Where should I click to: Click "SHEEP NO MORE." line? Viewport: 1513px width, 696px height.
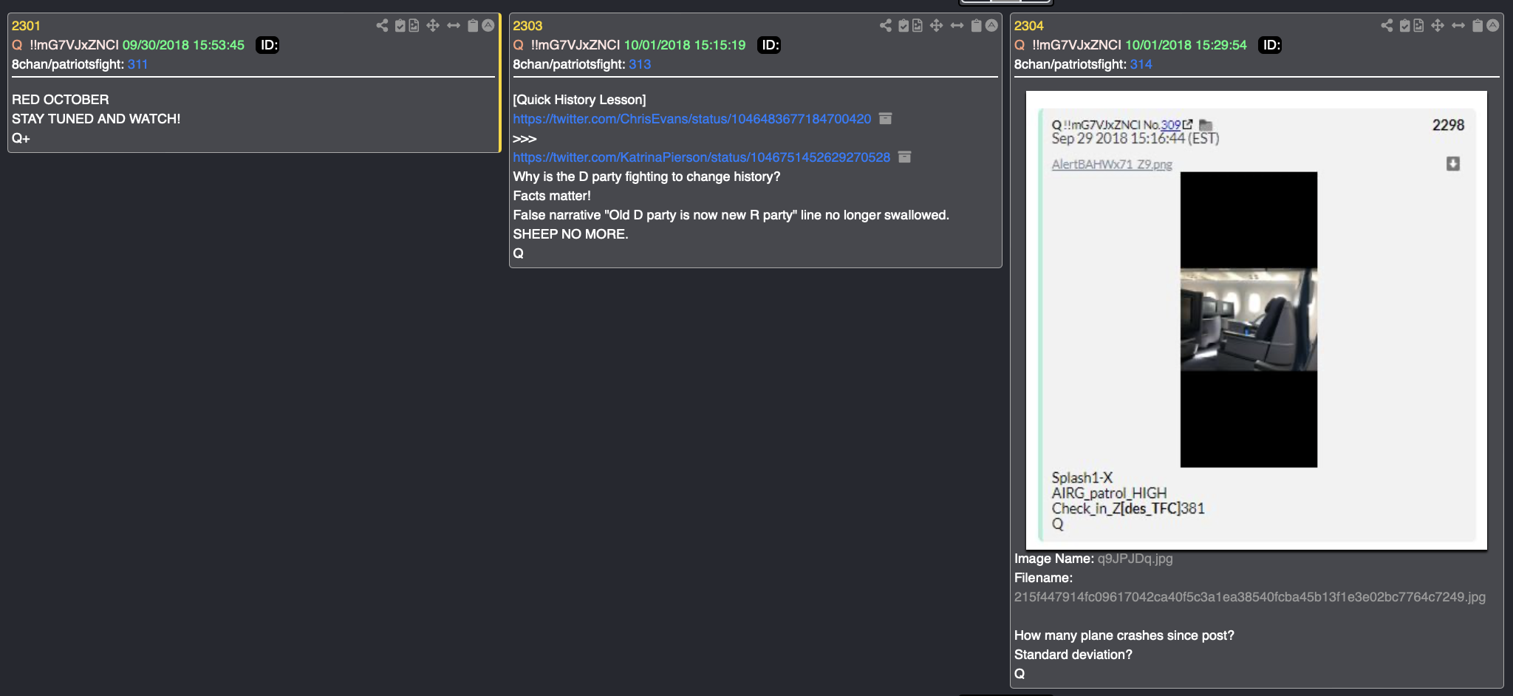pos(570,234)
